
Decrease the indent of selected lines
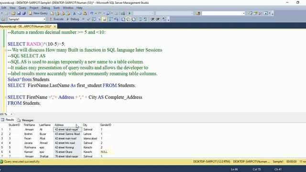tap(152, 19)
